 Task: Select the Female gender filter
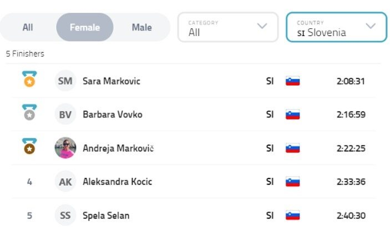click(85, 27)
